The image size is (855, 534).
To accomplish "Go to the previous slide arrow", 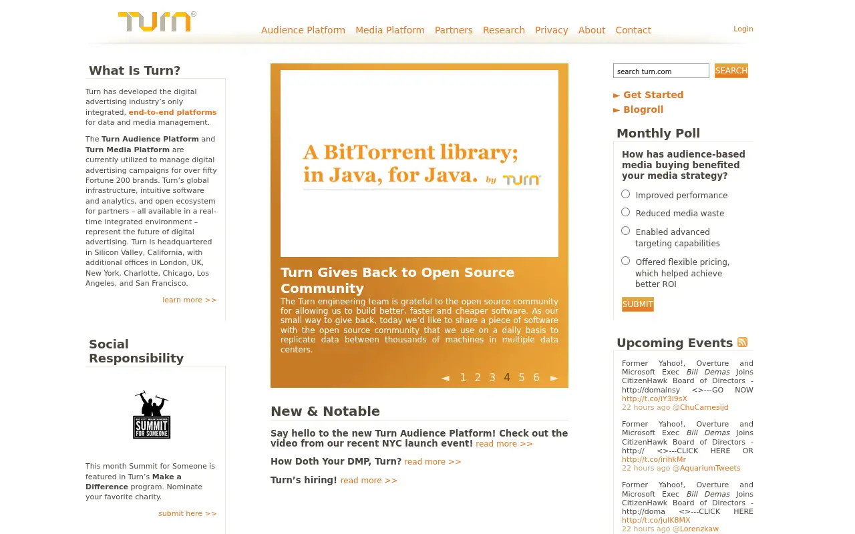I will tap(446, 378).
